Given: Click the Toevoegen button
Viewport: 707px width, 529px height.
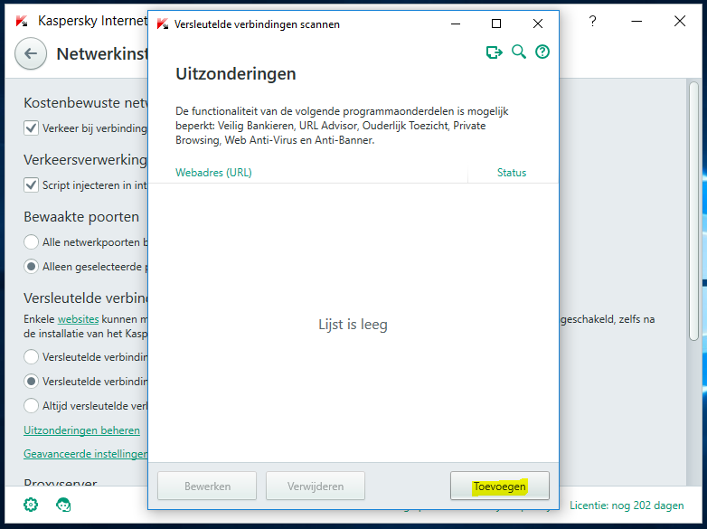Looking at the screenshot, I should 500,486.
